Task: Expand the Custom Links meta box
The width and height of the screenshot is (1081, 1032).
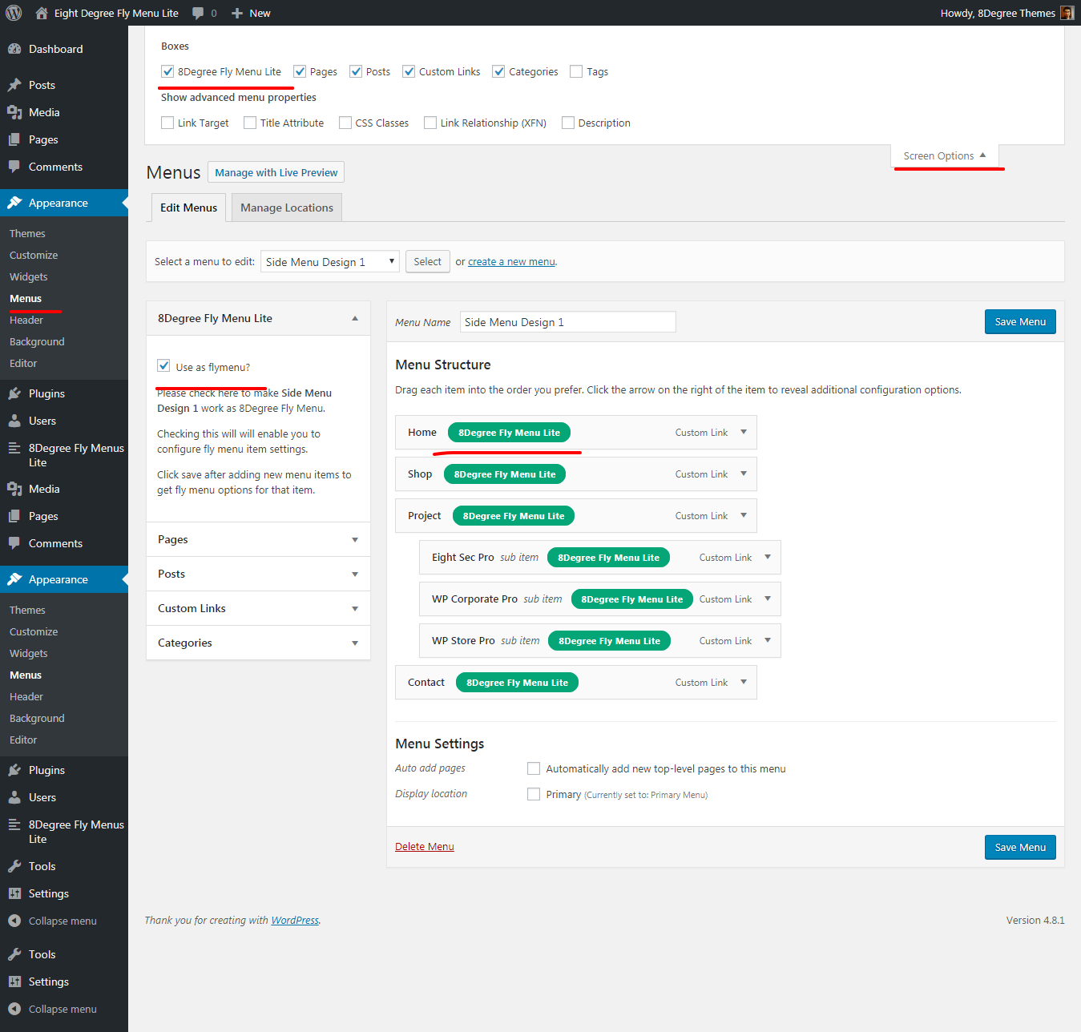Action: [355, 608]
